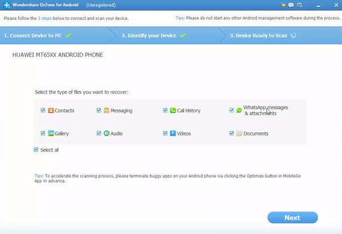Viewport: 342px width, 234px height.
Task: Uncheck the Call History checkbox
Action: (x=165, y=110)
